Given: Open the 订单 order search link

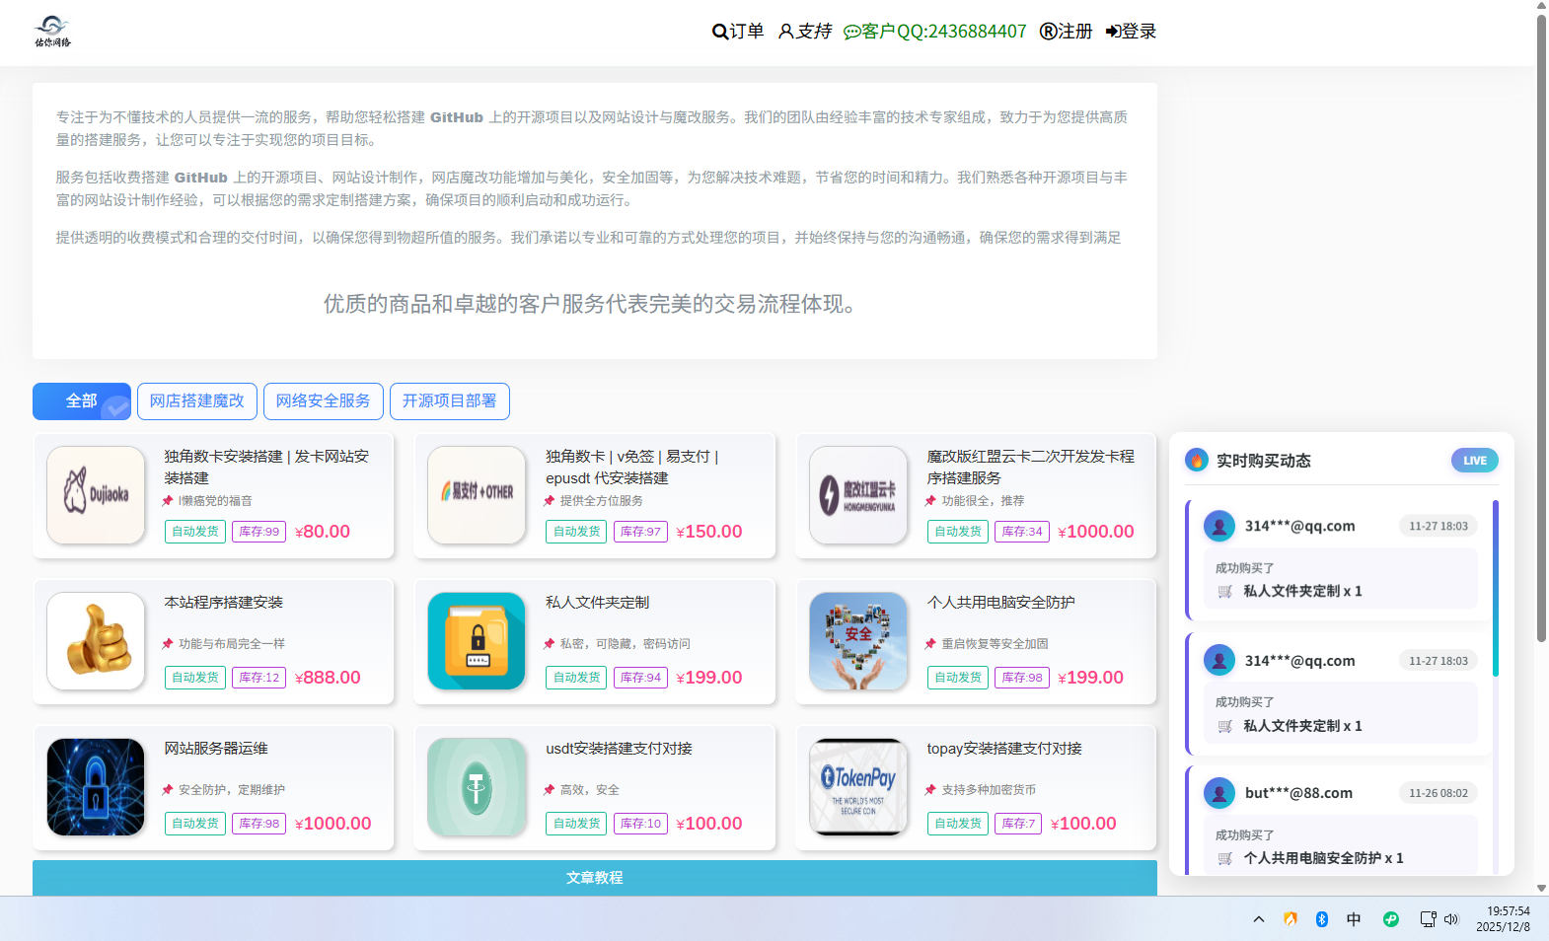Looking at the screenshot, I should [x=738, y=32].
